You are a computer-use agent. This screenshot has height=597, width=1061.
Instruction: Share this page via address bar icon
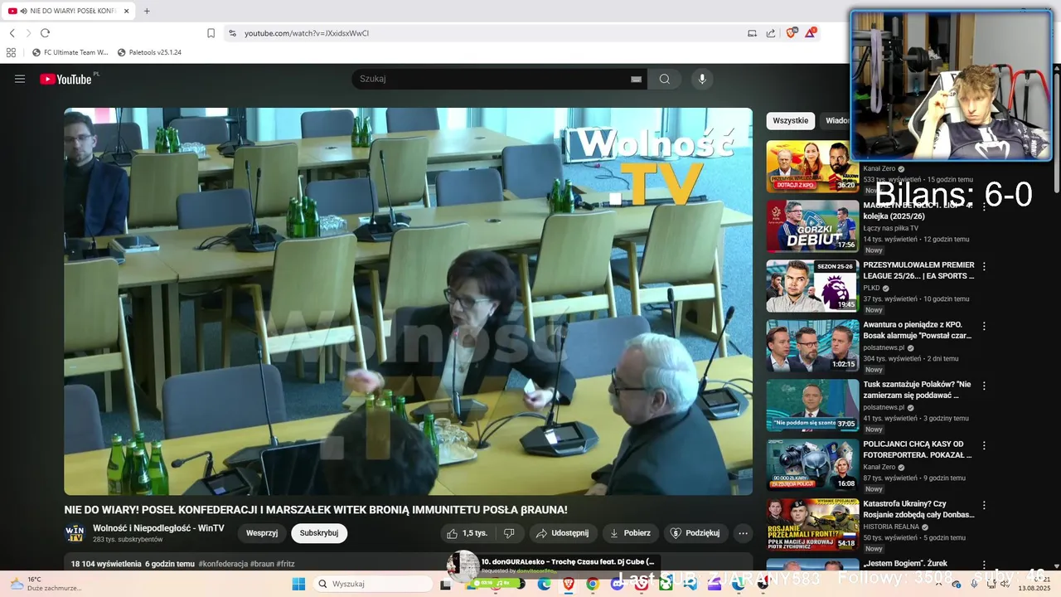771,33
